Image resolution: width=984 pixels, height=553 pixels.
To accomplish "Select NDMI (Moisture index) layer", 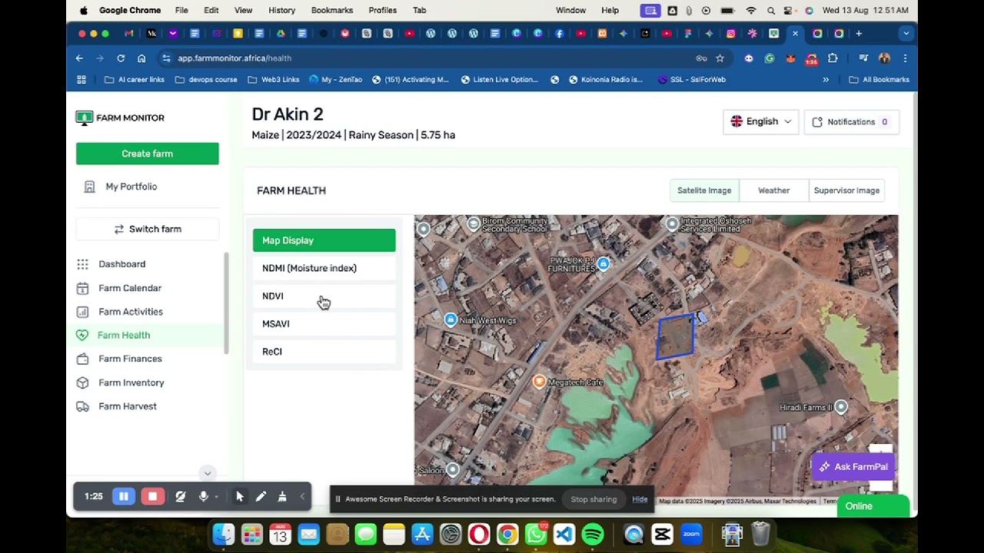I will click(324, 268).
